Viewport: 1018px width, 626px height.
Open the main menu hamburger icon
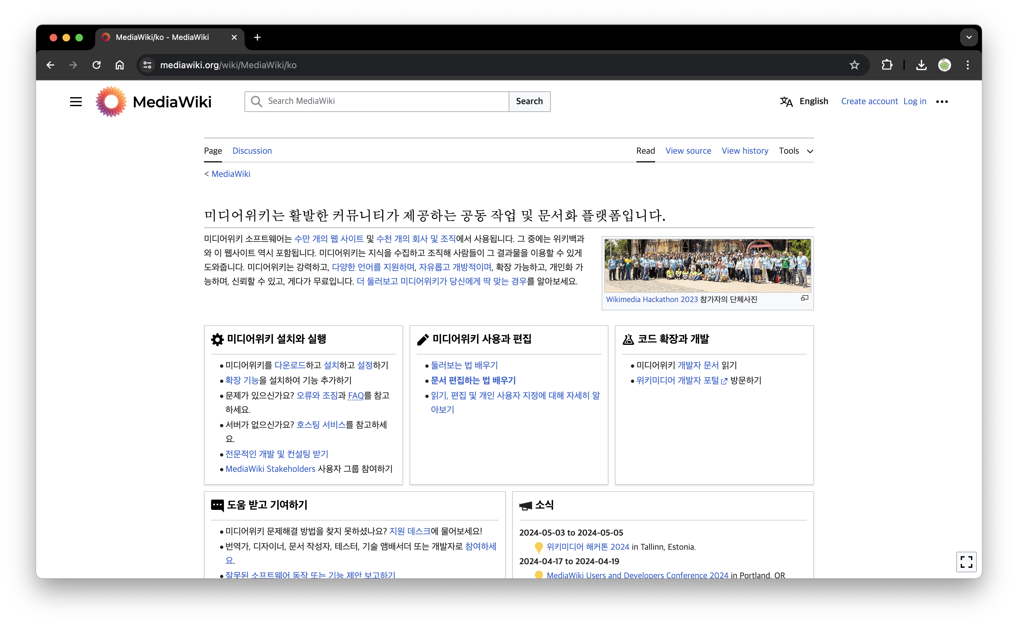click(76, 101)
